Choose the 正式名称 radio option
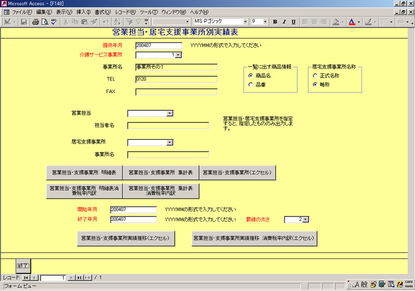 (x=315, y=76)
